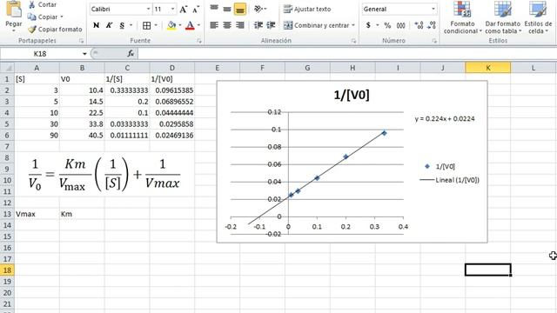
Task: Open the Combinar y centrar dropdown arrow
Action: (x=353, y=25)
